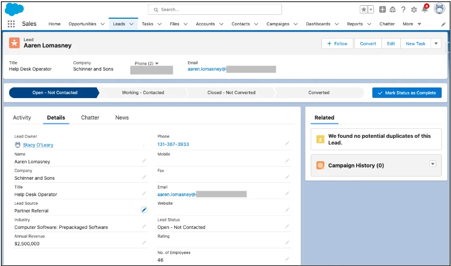Open the favorites list dropdown arrow
This screenshot has width=451, height=266.
371,10
